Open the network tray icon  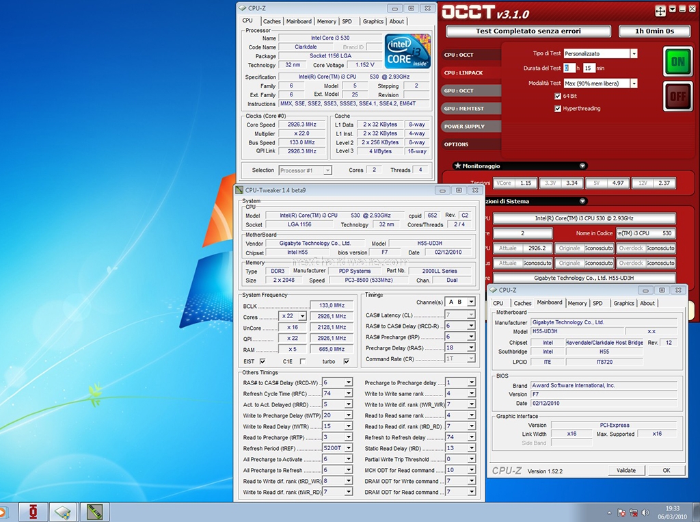click(x=634, y=512)
